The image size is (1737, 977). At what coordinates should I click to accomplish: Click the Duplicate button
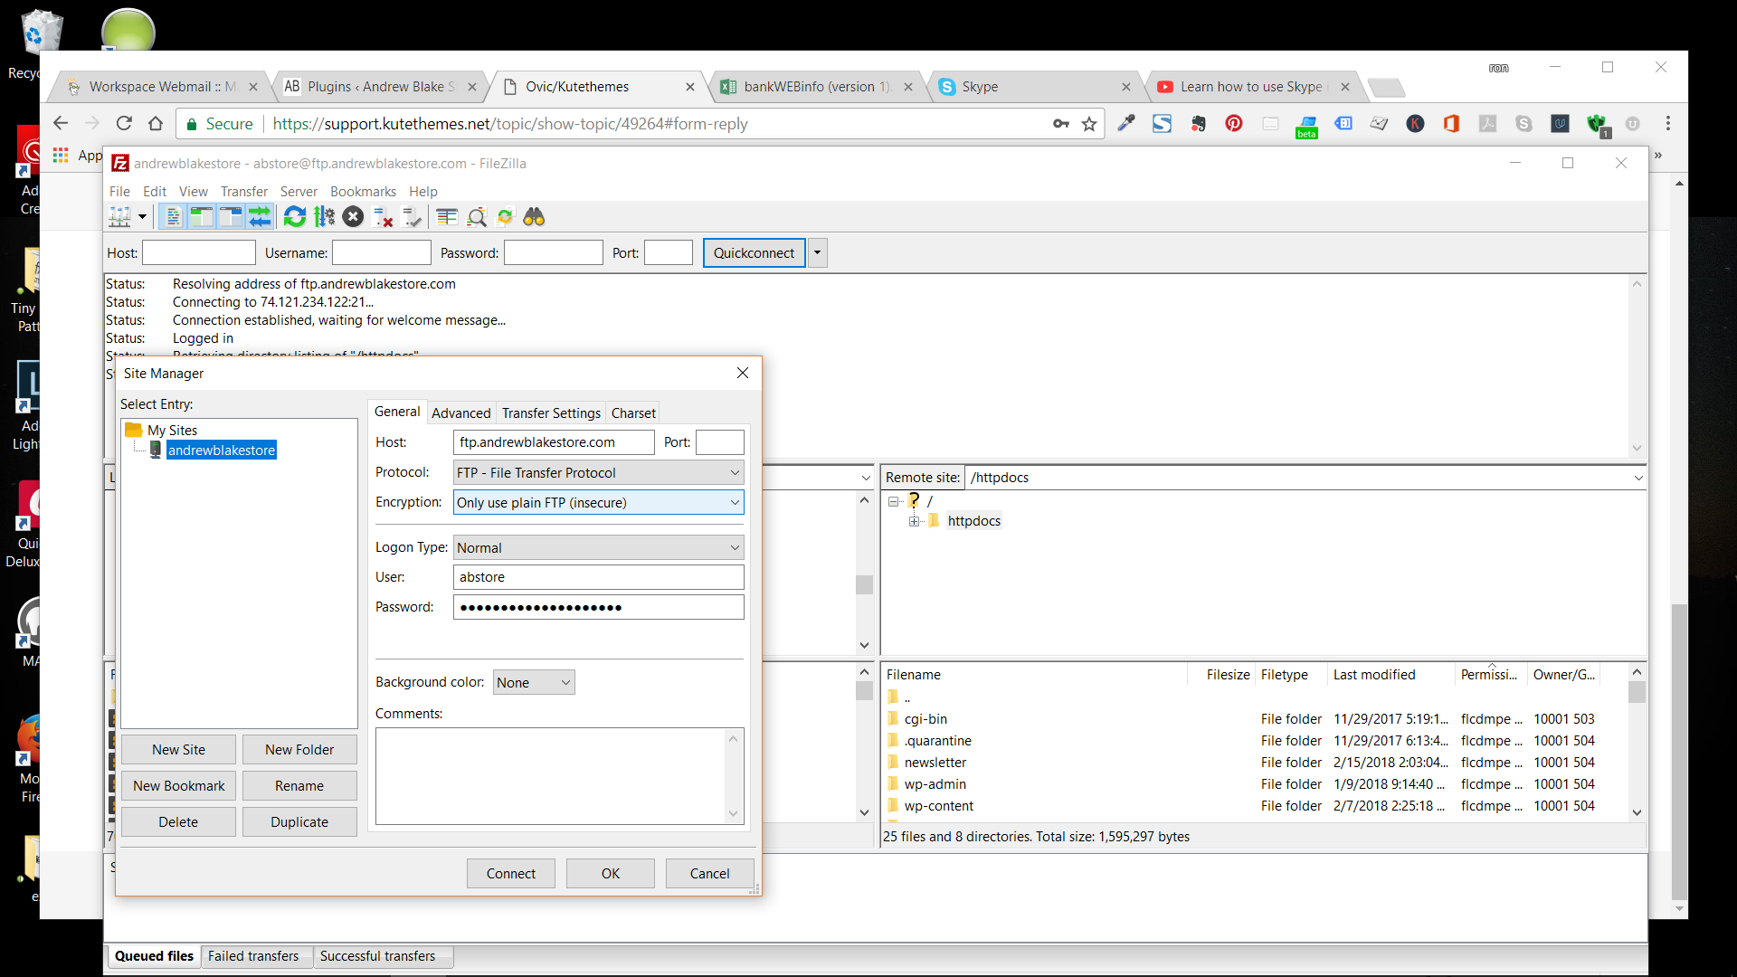tap(299, 822)
